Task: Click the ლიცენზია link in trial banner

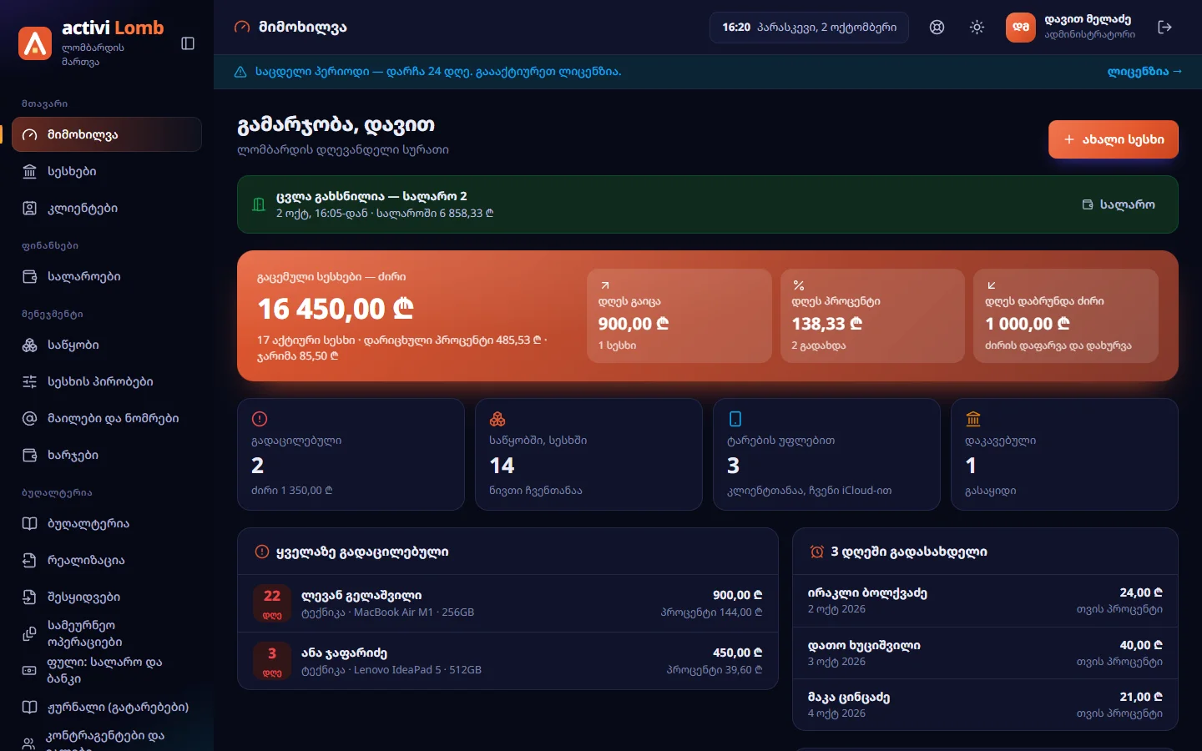Action: [1144, 72]
